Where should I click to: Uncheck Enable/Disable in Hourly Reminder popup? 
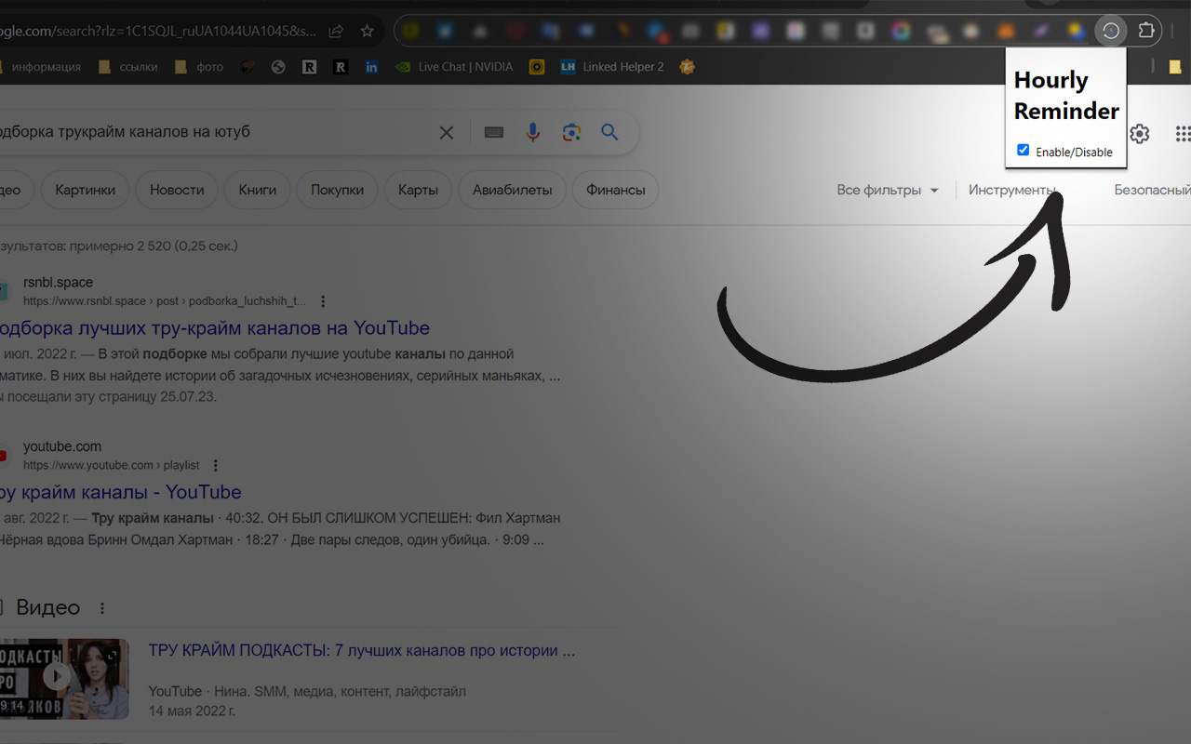[1023, 149]
